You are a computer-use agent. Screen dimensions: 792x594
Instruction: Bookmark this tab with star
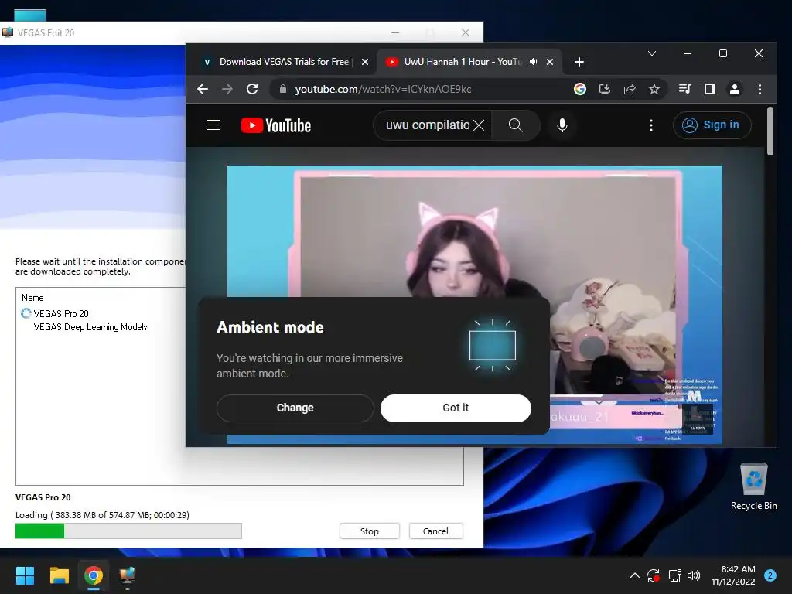click(654, 90)
